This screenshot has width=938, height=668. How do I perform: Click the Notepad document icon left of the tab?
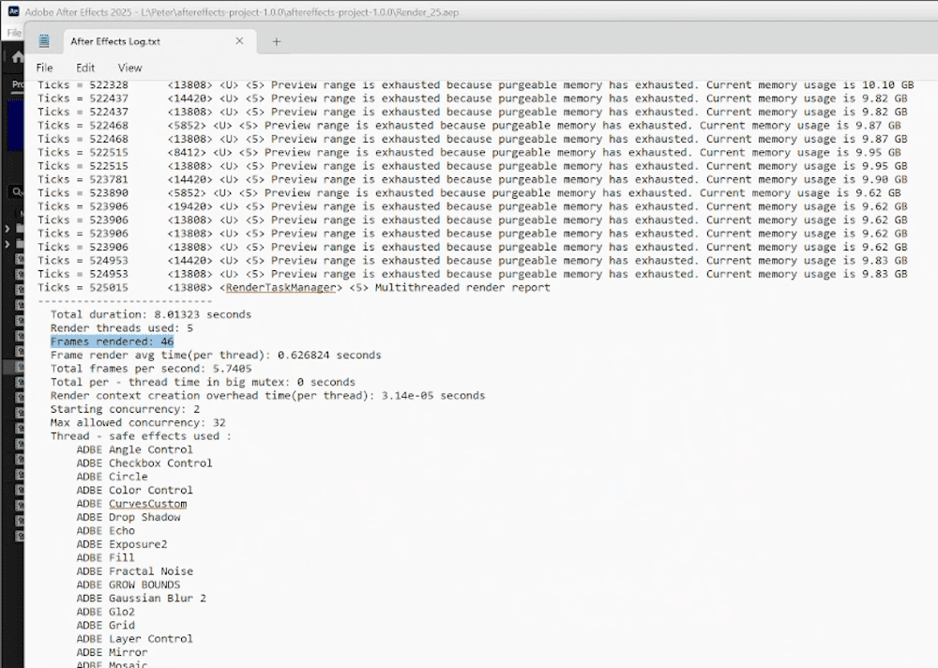tap(43, 41)
